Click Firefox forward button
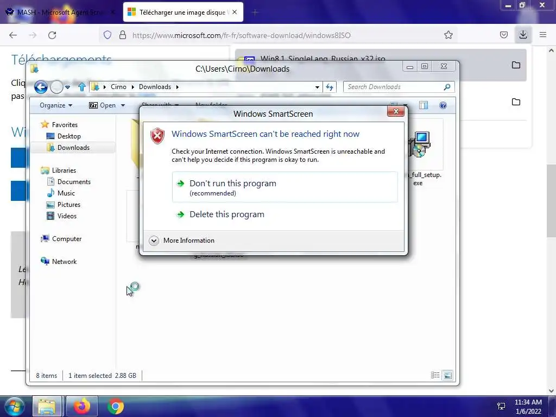The image size is (556, 417). click(33, 35)
